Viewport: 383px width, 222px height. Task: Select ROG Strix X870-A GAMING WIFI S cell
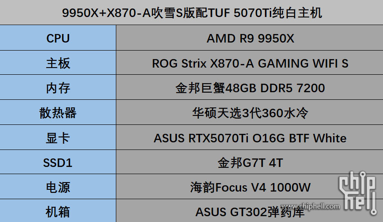point(250,63)
